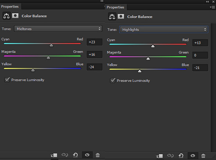
Task: Open the Tone dropdown showing Midtones
Action: click(58, 29)
